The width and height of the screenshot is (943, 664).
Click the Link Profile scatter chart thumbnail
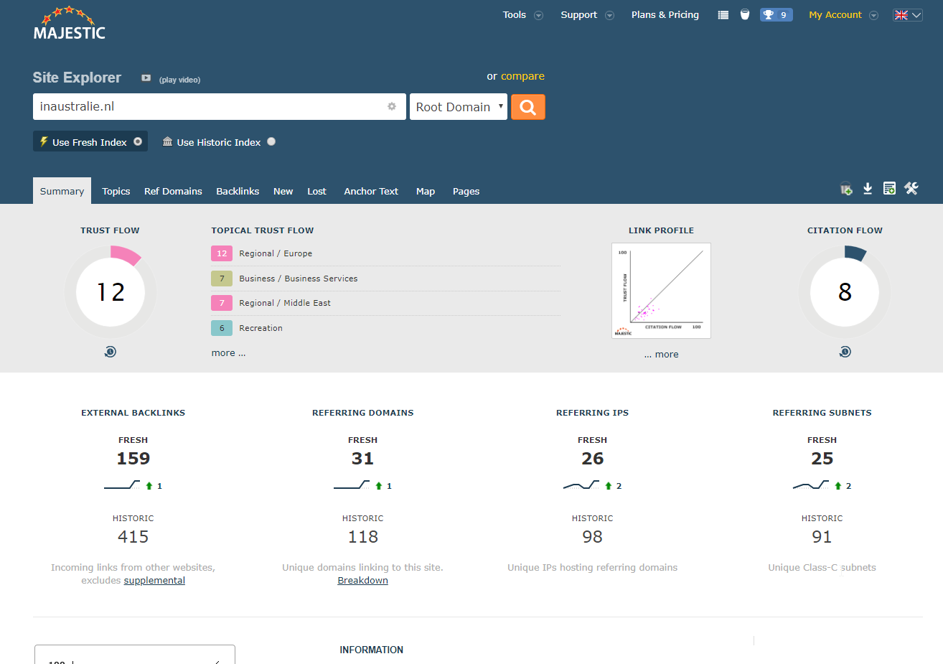click(661, 291)
